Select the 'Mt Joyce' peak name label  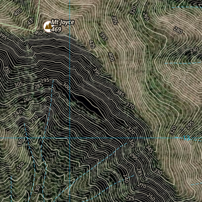63,22
